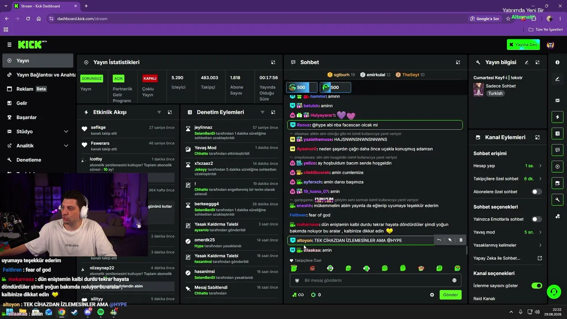
Task: Open Takipçilere özel sohbet duration options
Action: coord(508,179)
